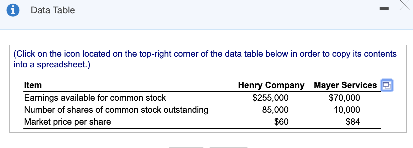Select the 10,000 shares cell
413x148 pixels.
coord(348,110)
